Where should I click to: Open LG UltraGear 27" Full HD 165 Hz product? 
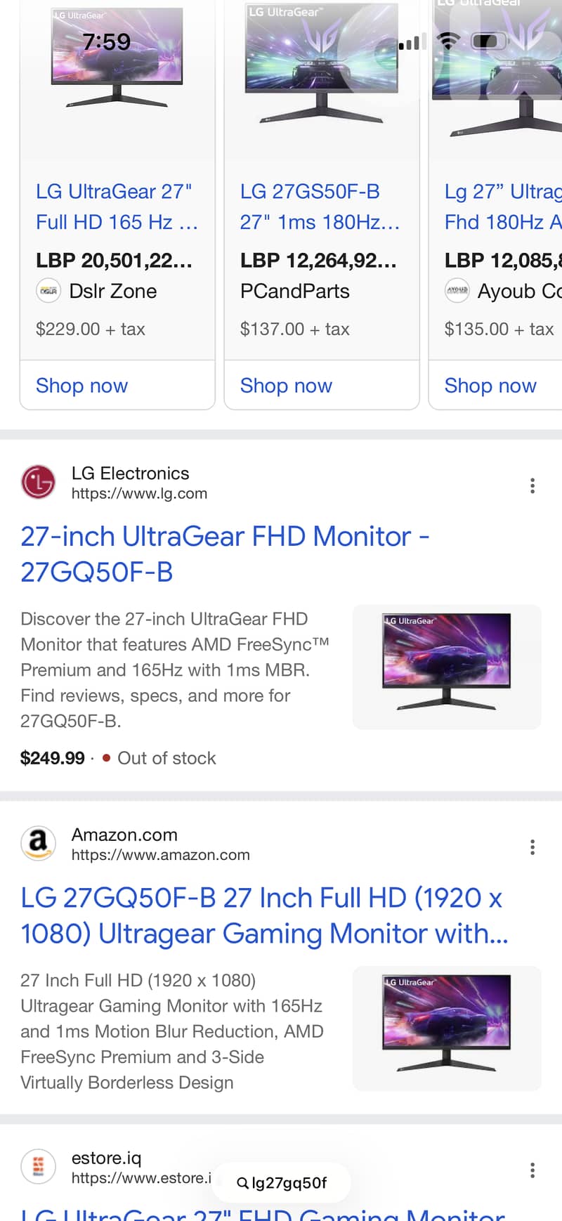(117, 207)
